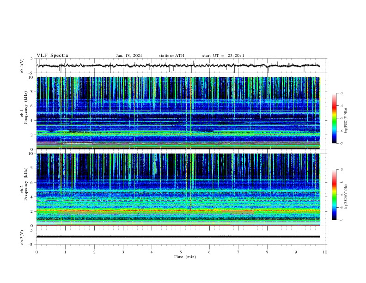Viewport: 366px width, 283px height.
Task: Click the ch.1 spectrogram panel
Action: point(178,113)
